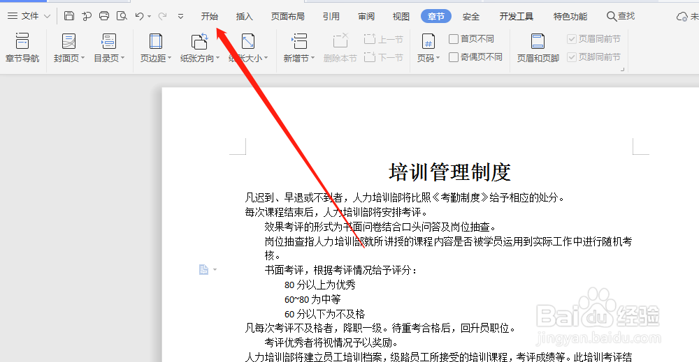Switch to the 开发工具 tab
The image size is (699, 362).
pyautogui.click(x=517, y=17)
